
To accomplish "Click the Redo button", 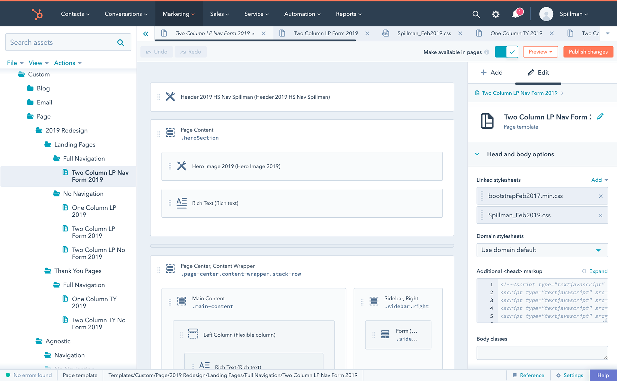I will click(191, 52).
